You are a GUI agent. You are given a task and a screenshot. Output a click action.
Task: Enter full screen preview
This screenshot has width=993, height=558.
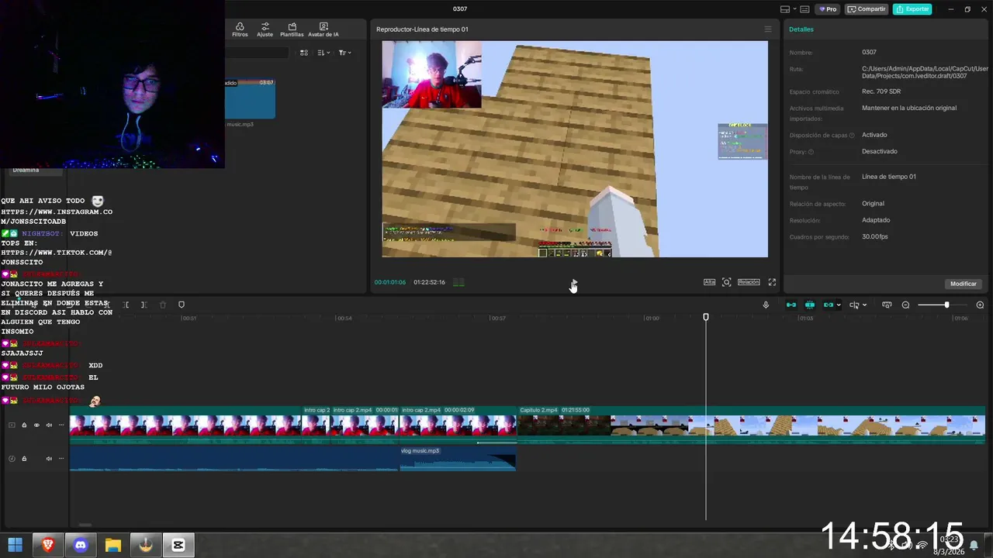pos(772,282)
